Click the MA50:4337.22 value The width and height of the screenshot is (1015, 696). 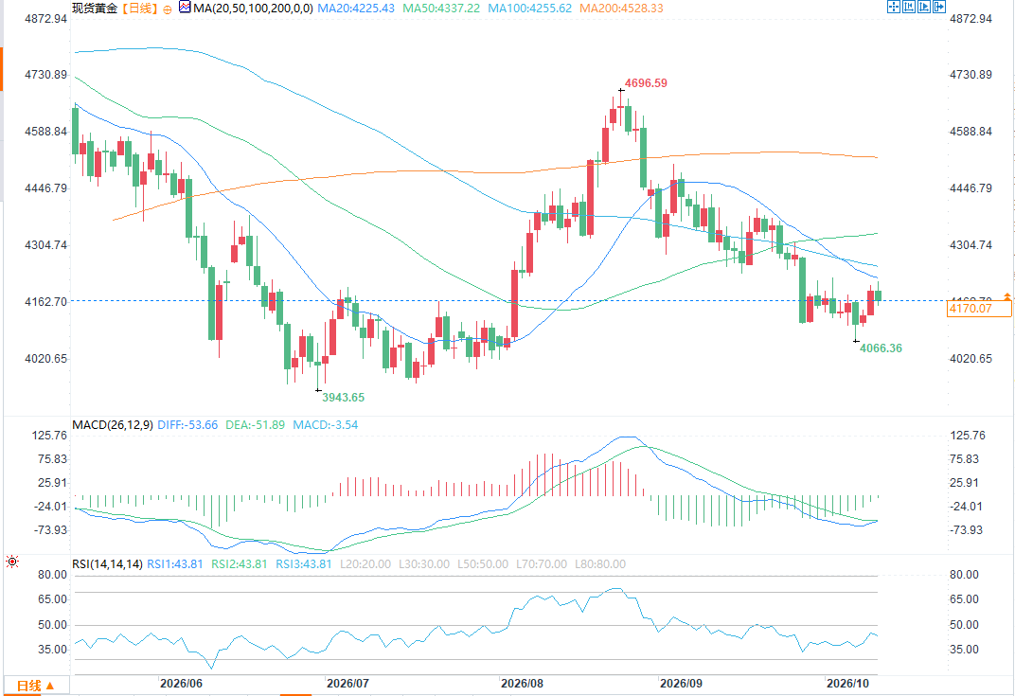(441, 9)
